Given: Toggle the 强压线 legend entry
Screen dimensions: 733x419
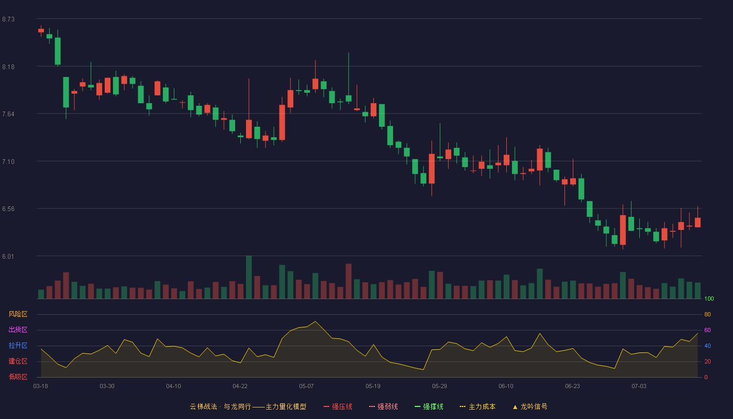Looking at the screenshot, I should 338,406.
